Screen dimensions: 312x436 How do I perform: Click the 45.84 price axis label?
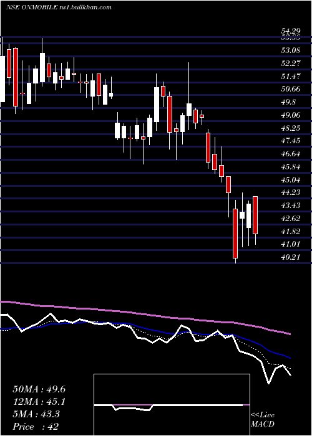pos(290,167)
